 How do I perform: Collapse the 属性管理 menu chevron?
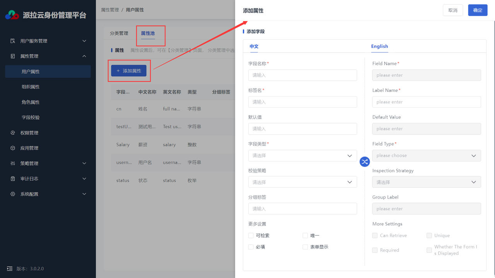[84, 56]
